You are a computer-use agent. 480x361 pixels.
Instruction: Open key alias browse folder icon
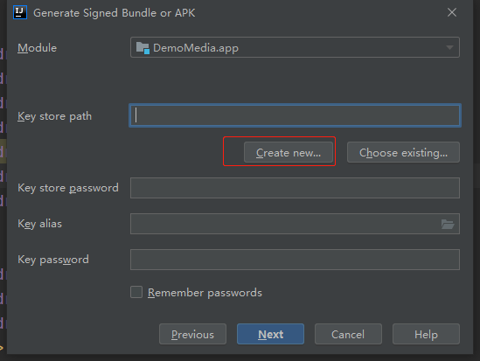tap(448, 225)
